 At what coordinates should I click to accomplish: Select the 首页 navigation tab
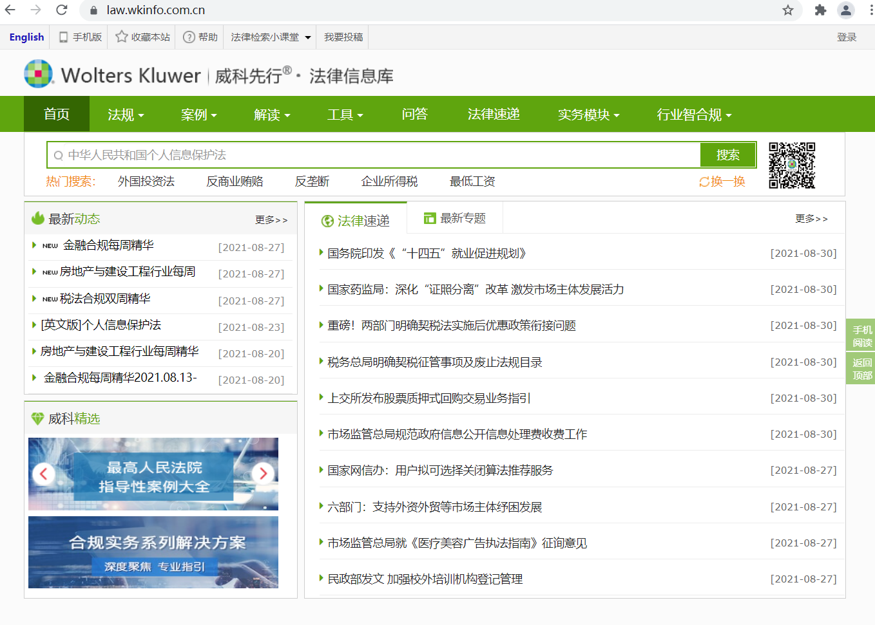point(57,114)
